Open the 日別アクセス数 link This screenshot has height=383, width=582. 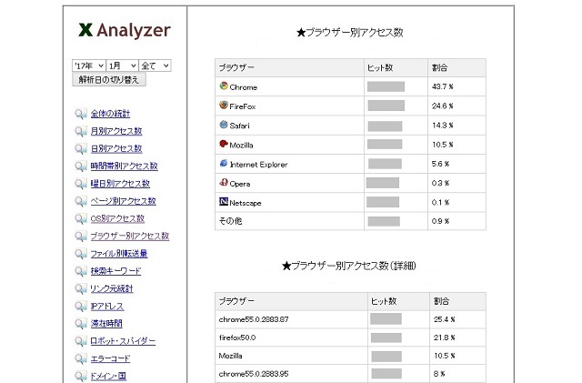click(116, 148)
